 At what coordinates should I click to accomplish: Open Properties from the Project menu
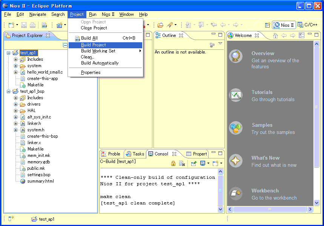coord(105,72)
